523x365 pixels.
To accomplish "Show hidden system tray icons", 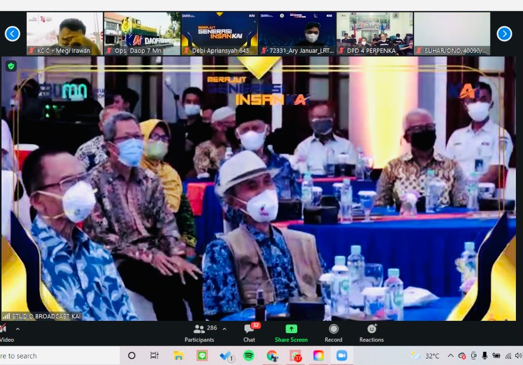I will tap(449, 355).
